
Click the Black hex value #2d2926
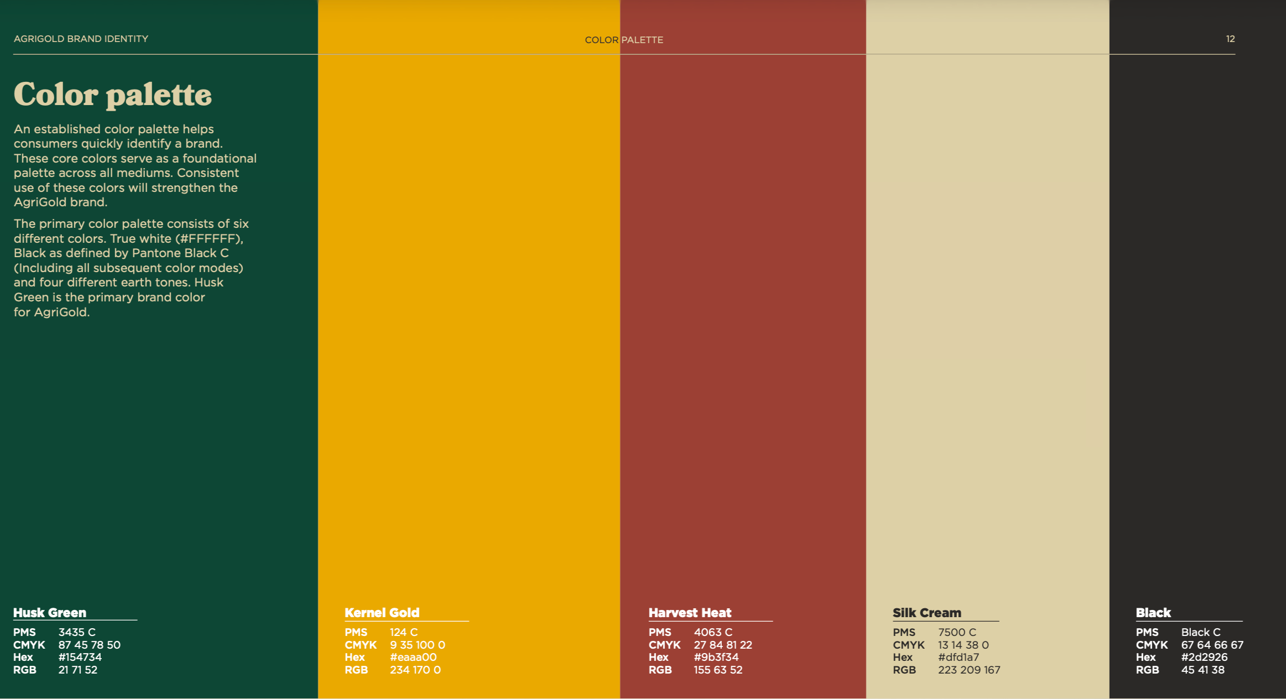pyautogui.click(x=1204, y=657)
